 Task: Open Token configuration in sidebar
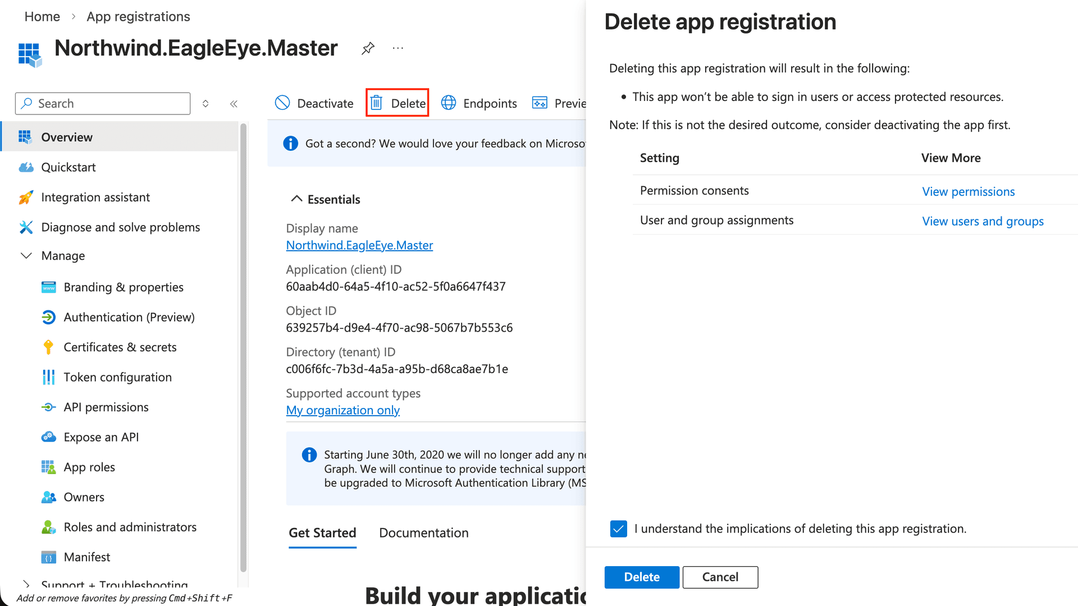tap(117, 377)
